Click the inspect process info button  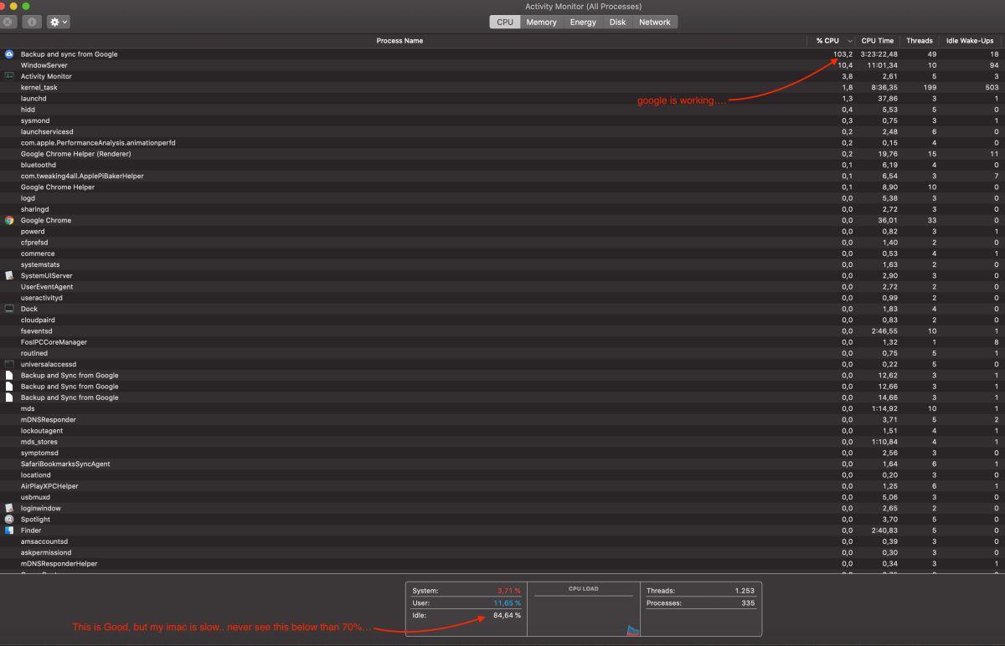pyautogui.click(x=32, y=23)
